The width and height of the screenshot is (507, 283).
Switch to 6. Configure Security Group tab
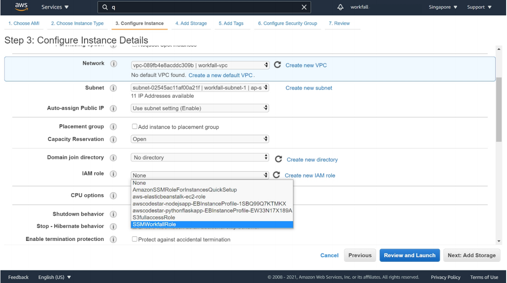tap(287, 23)
